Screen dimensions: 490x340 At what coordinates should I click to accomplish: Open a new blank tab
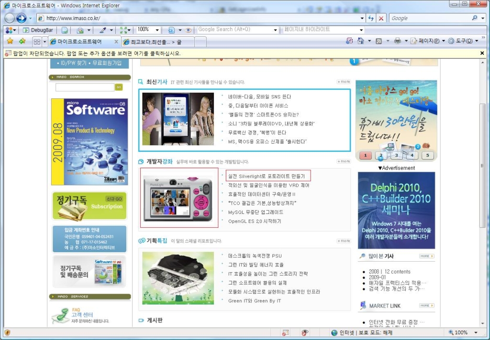tap(200, 42)
